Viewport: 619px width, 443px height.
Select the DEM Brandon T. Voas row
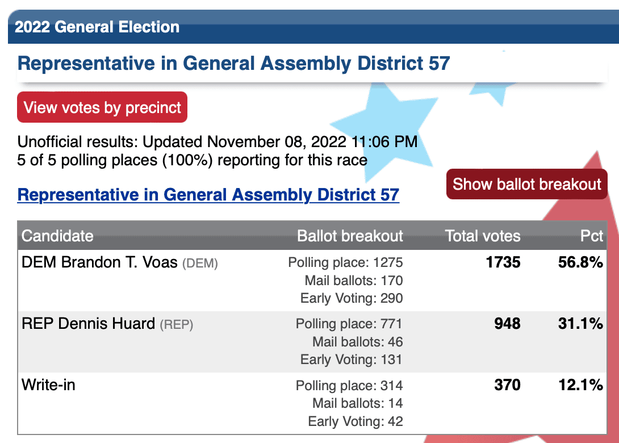pyautogui.click(x=312, y=281)
